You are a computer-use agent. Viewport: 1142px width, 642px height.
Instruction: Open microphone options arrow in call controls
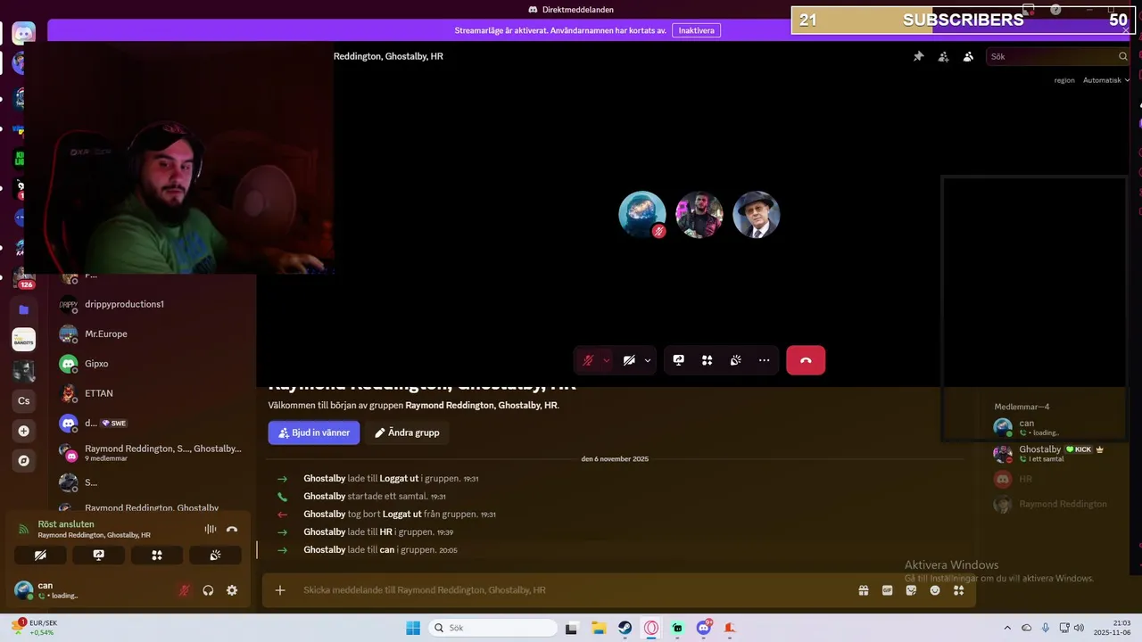[606, 360]
